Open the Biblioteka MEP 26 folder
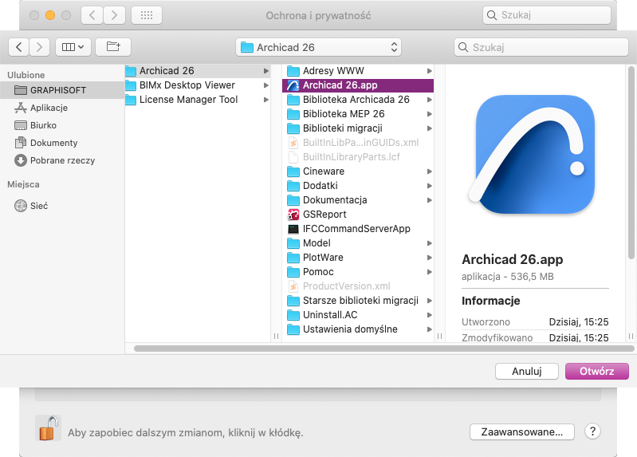Viewport: 637px width, 457px height. pos(358,114)
